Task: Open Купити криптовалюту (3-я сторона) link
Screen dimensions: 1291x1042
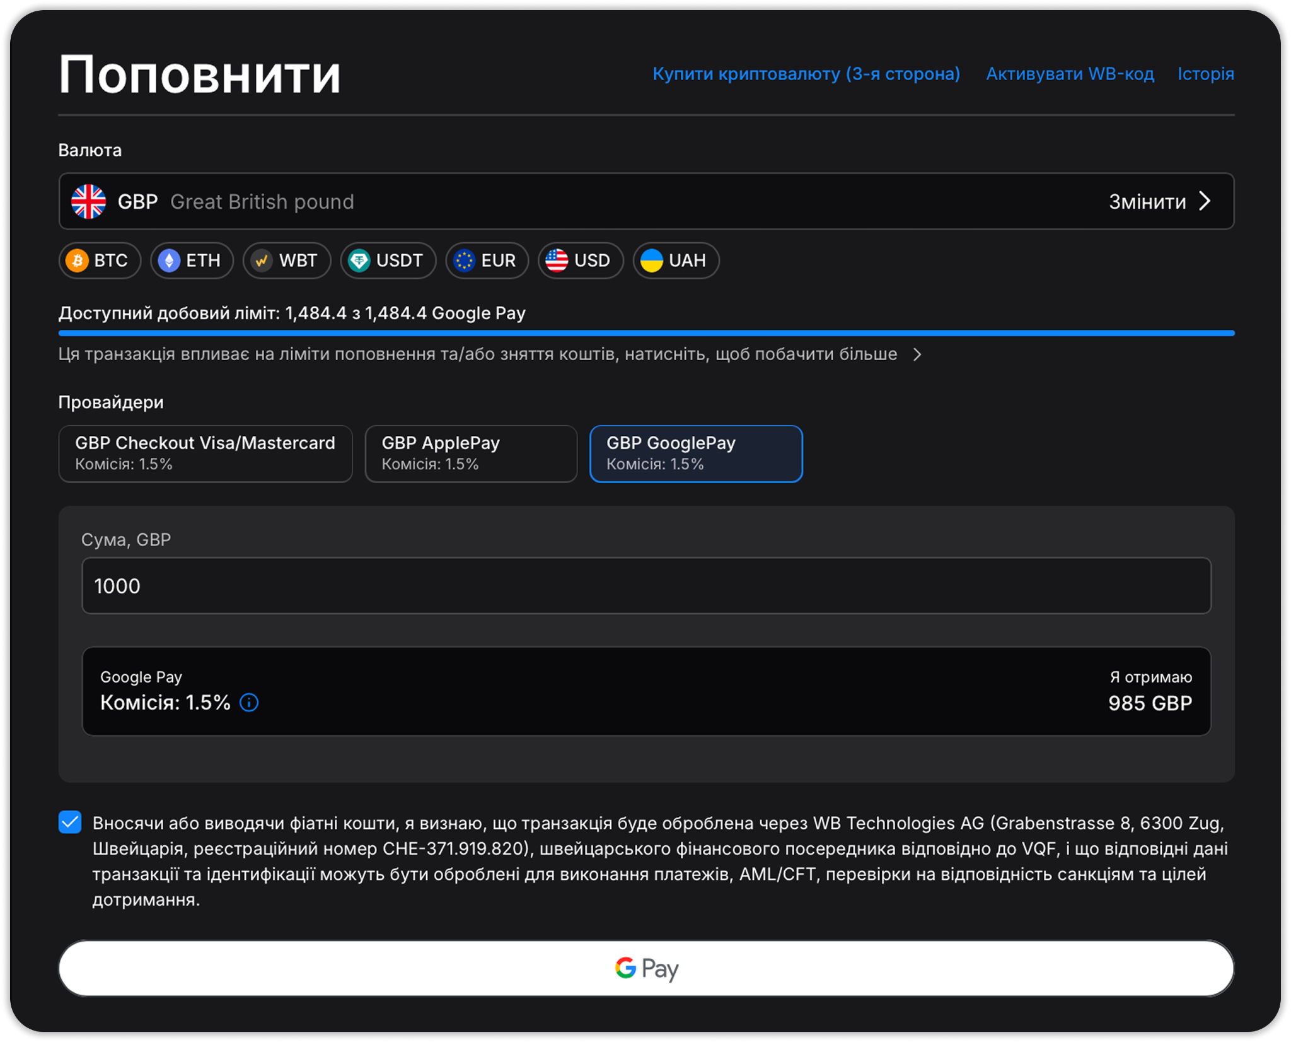Action: [806, 74]
